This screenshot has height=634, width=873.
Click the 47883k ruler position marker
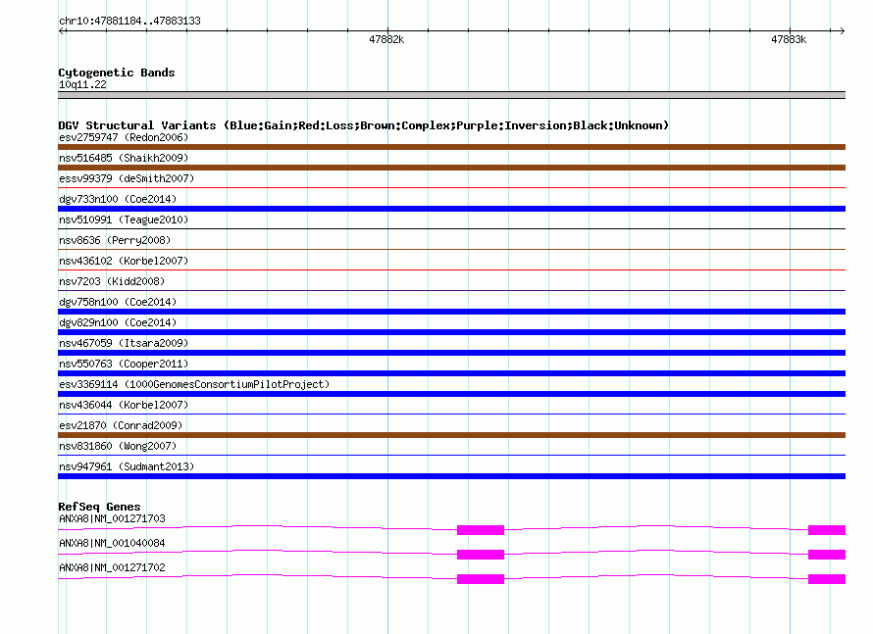789,40
